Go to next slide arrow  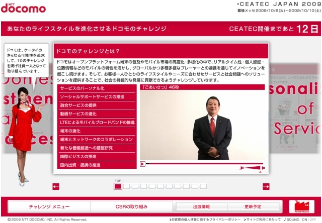[x=266, y=187]
